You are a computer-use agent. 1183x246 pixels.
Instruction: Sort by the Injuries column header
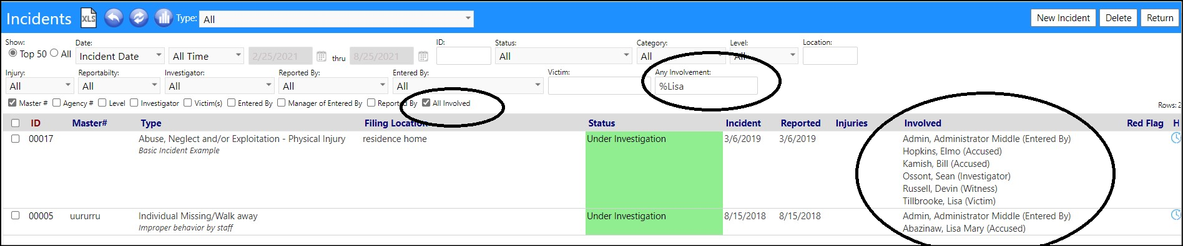(x=852, y=123)
